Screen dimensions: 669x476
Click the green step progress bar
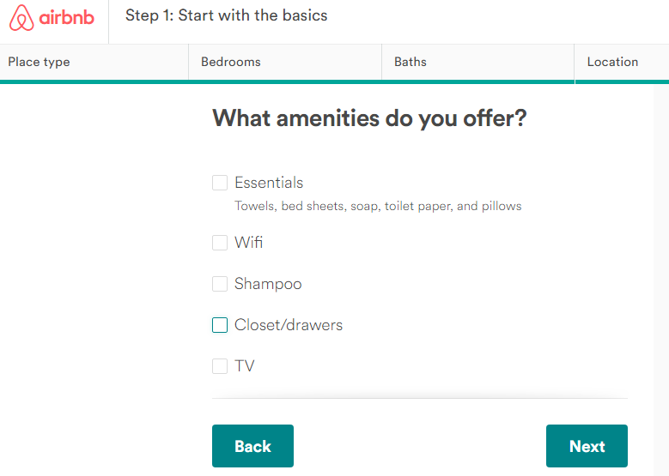[x=334, y=82]
